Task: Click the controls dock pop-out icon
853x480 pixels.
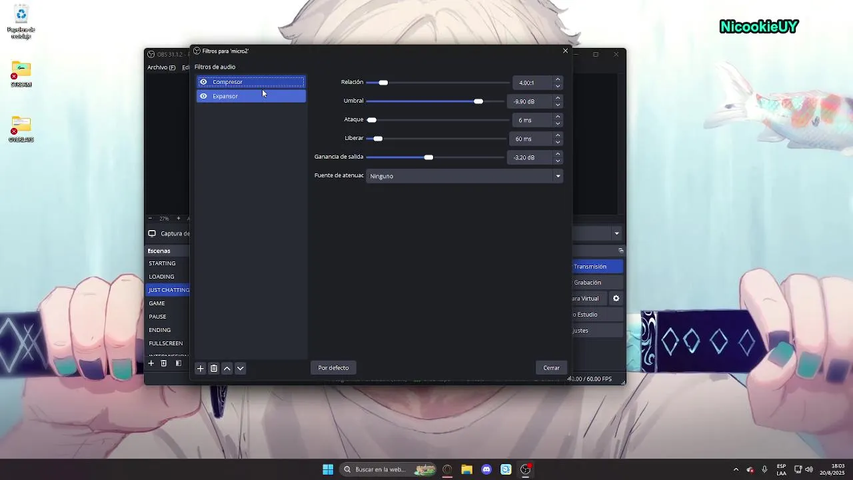Action: [620, 251]
